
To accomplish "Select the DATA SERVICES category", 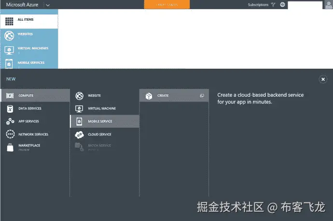I will [35, 108].
